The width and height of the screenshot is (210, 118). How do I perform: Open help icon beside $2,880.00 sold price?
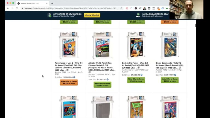point(74,77)
